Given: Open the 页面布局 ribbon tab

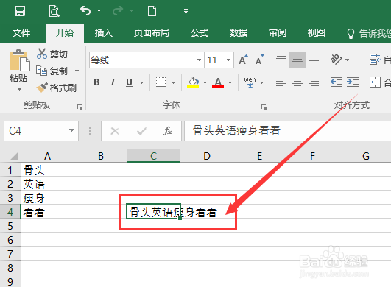Looking at the screenshot, I should [152, 33].
